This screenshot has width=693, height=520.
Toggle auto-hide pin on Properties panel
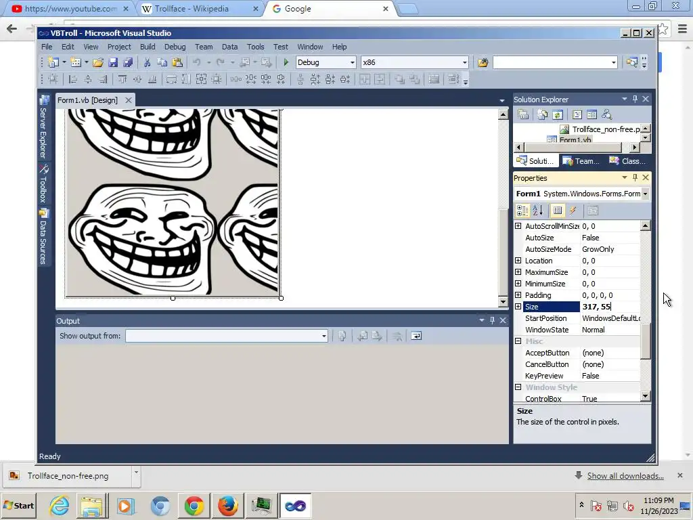point(635,177)
